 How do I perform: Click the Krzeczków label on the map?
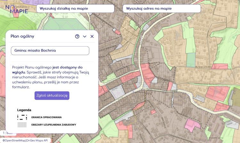click(204, 67)
